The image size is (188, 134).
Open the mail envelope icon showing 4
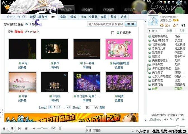(x=166, y=25)
